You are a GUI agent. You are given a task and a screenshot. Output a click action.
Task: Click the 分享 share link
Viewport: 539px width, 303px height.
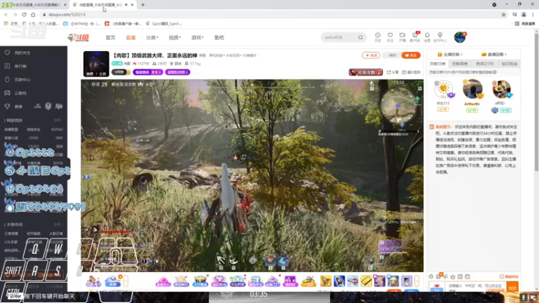394,72
